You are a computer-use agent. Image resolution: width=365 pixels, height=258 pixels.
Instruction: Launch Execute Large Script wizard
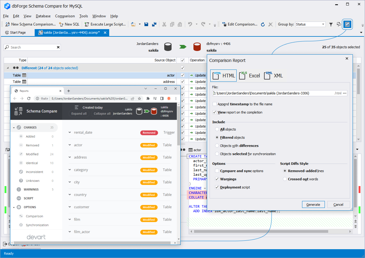(105, 24)
